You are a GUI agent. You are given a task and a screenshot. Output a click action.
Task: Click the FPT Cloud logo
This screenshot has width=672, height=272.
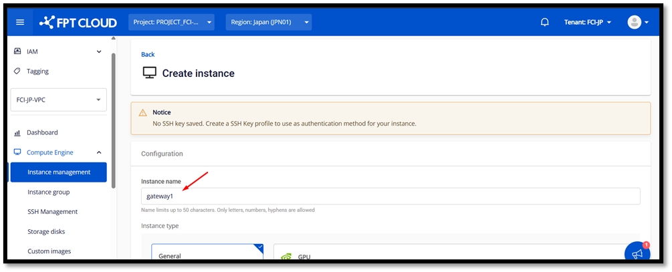click(x=78, y=22)
